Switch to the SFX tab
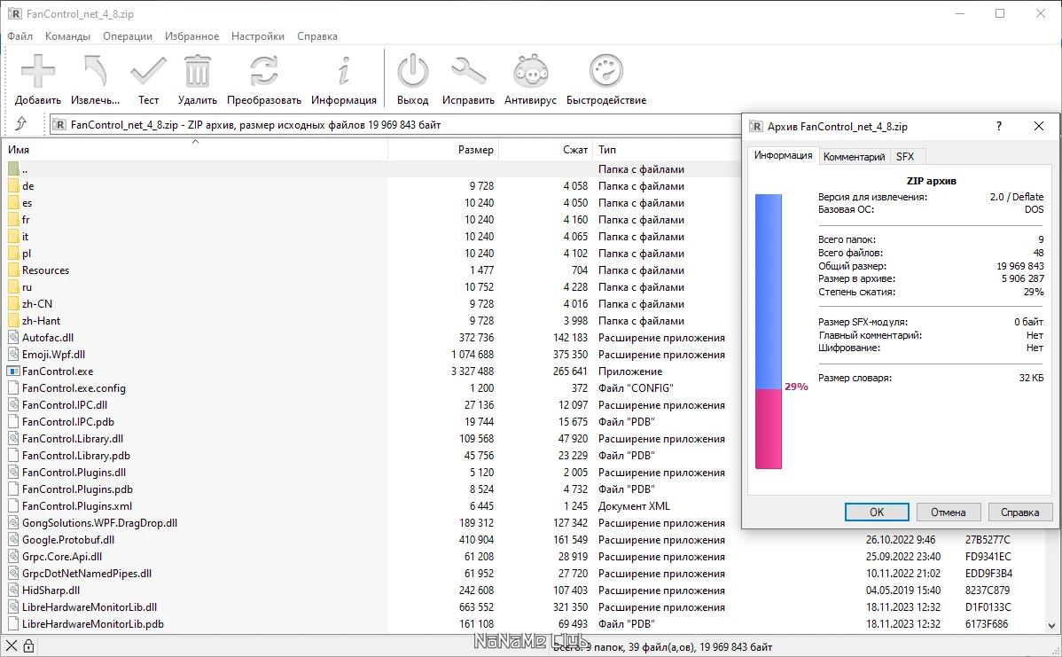This screenshot has height=657, width=1062. (x=904, y=157)
